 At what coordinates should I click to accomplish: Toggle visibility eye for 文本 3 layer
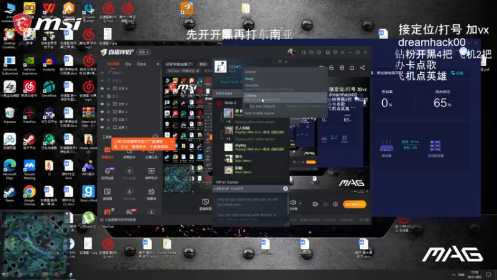pyautogui.click(x=102, y=104)
